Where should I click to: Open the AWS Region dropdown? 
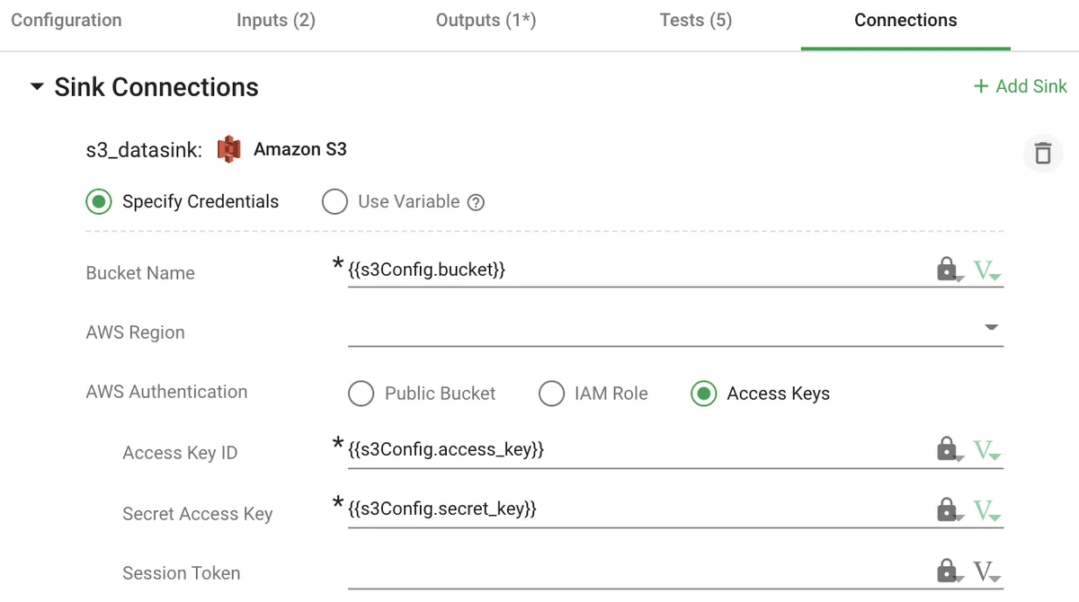pyautogui.click(x=991, y=329)
